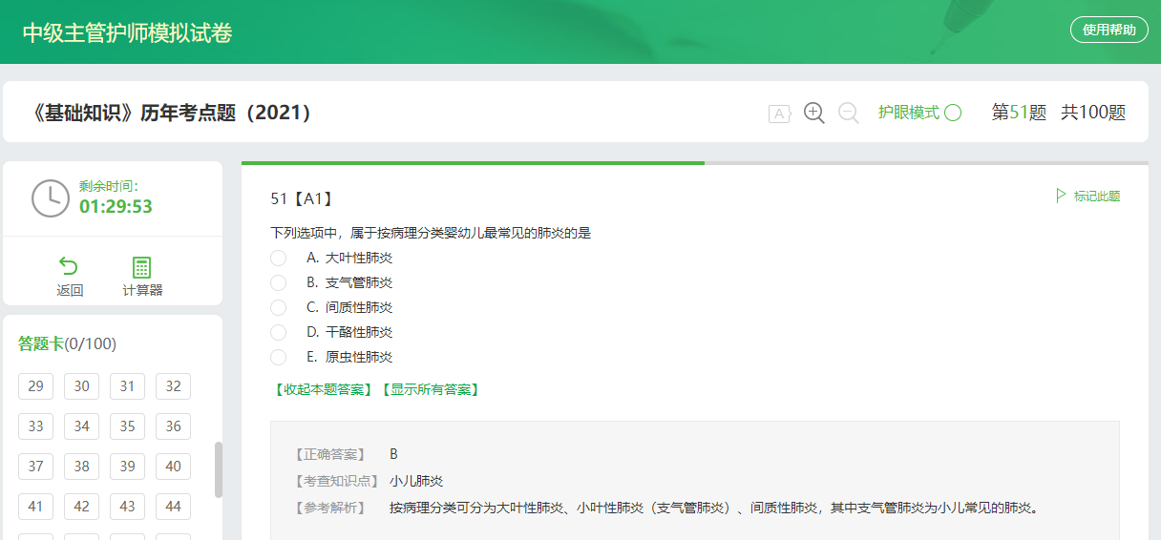Click the flag icon to mark question
This screenshot has height=540, width=1161.
pyautogui.click(x=1061, y=196)
